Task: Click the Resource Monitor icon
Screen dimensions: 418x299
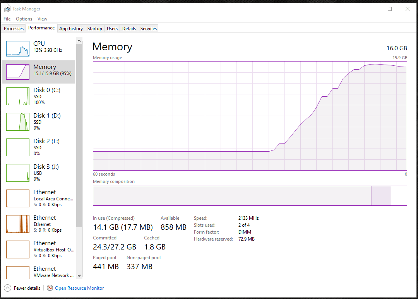Action: coord(50,288)
